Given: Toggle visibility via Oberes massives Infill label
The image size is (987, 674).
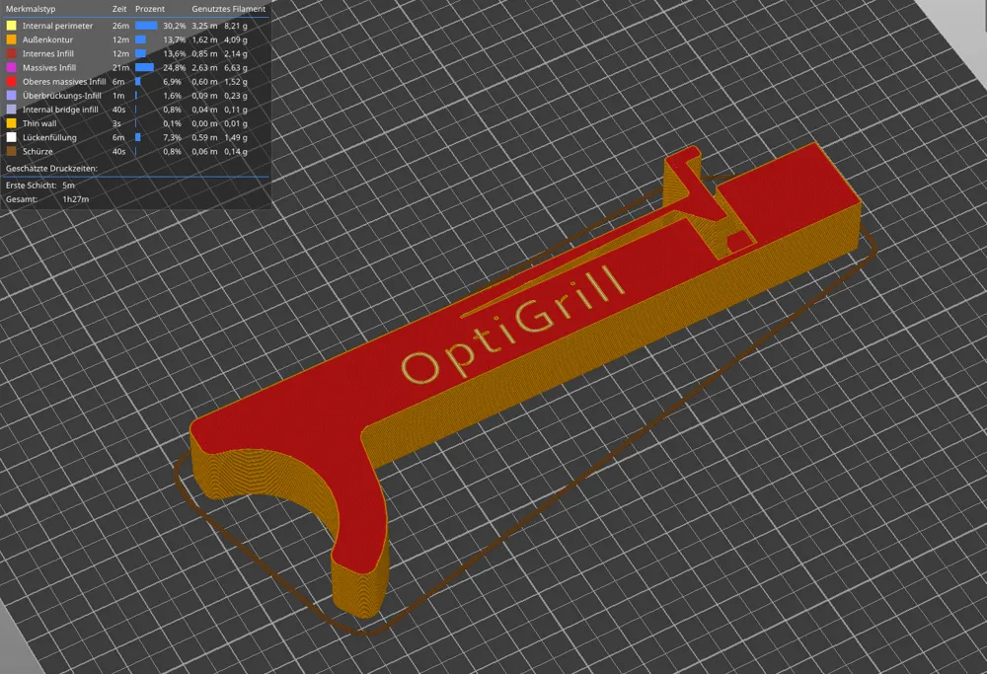Looking at the screenshot, I should (x=64, y=82).
